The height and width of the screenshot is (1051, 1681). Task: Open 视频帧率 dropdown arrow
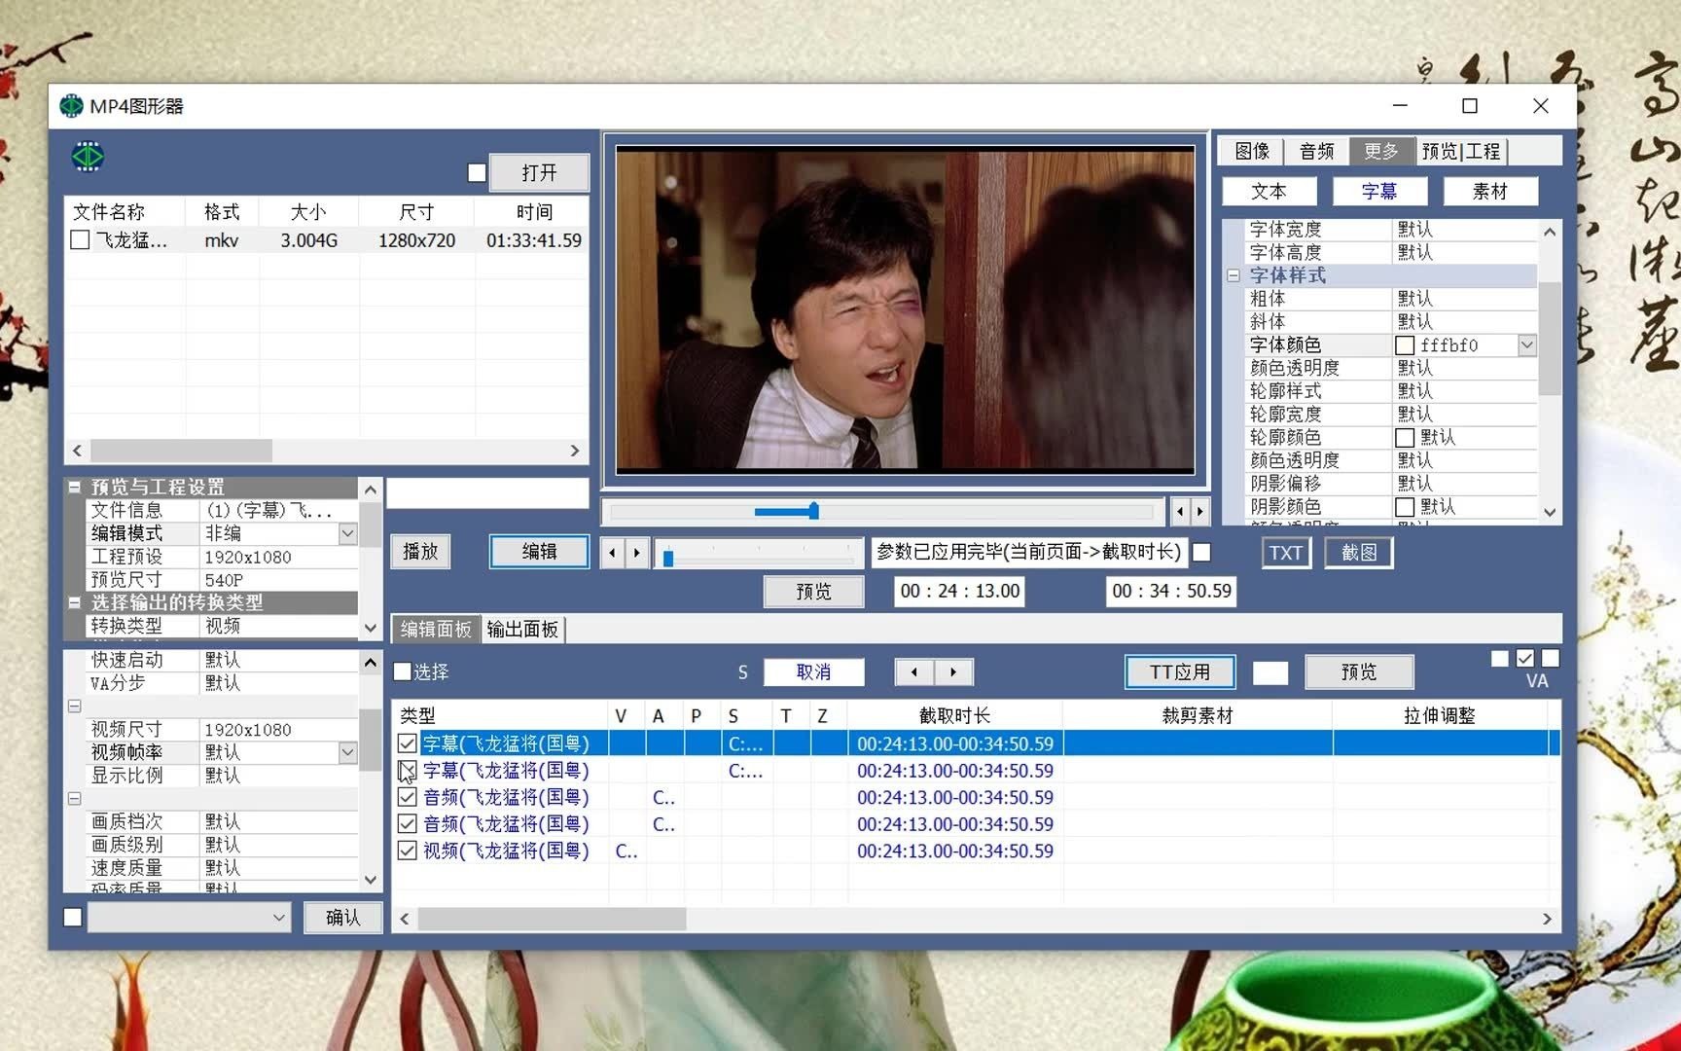pos(347,752)
